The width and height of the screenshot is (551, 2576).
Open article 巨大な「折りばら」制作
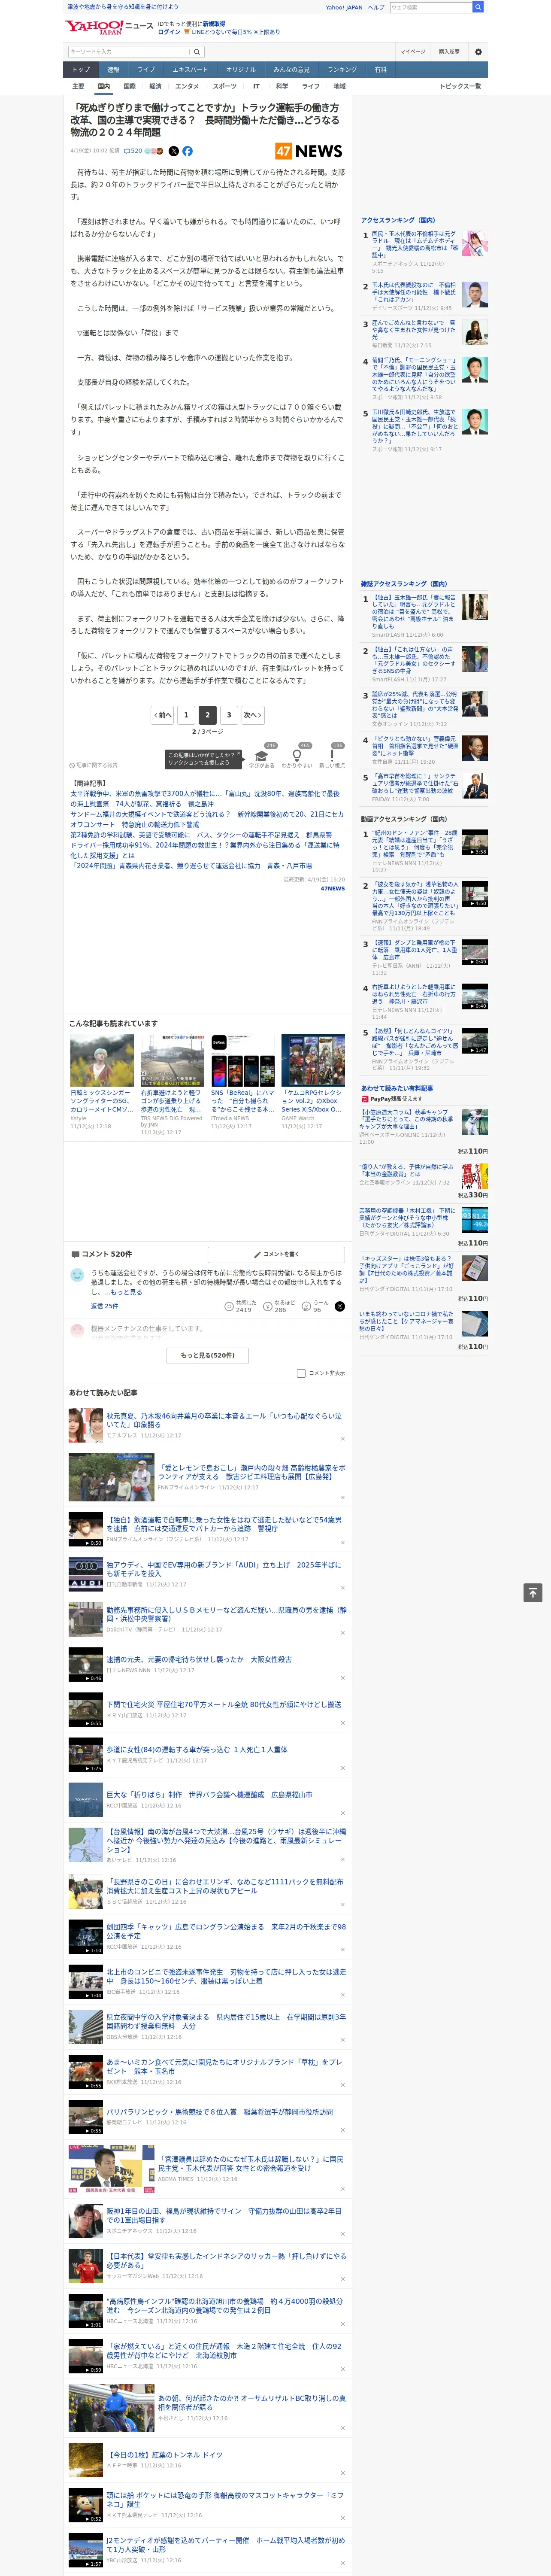(x=209, y=1794)
